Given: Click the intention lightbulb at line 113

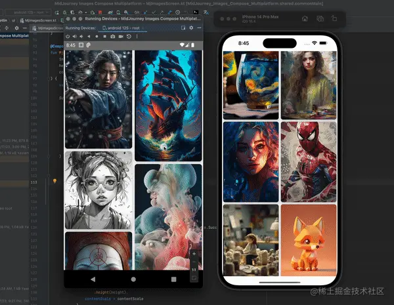Looking at the screenshot, I should pyautogui.click(x=55, y=181).
